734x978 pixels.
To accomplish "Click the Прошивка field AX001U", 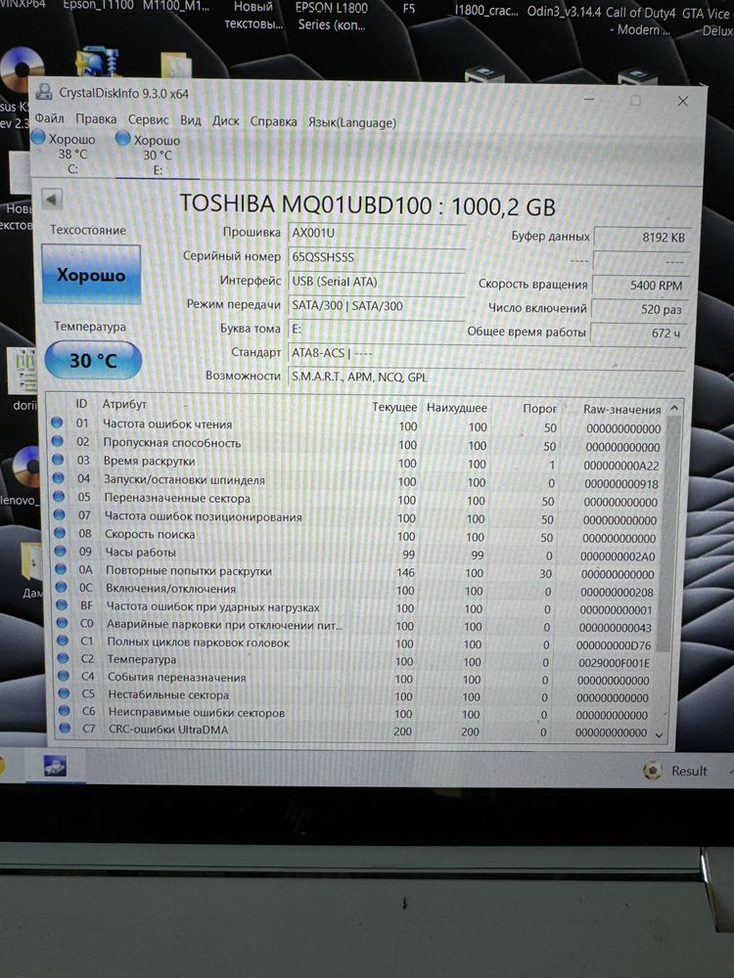I will click(x=377, y=234).
